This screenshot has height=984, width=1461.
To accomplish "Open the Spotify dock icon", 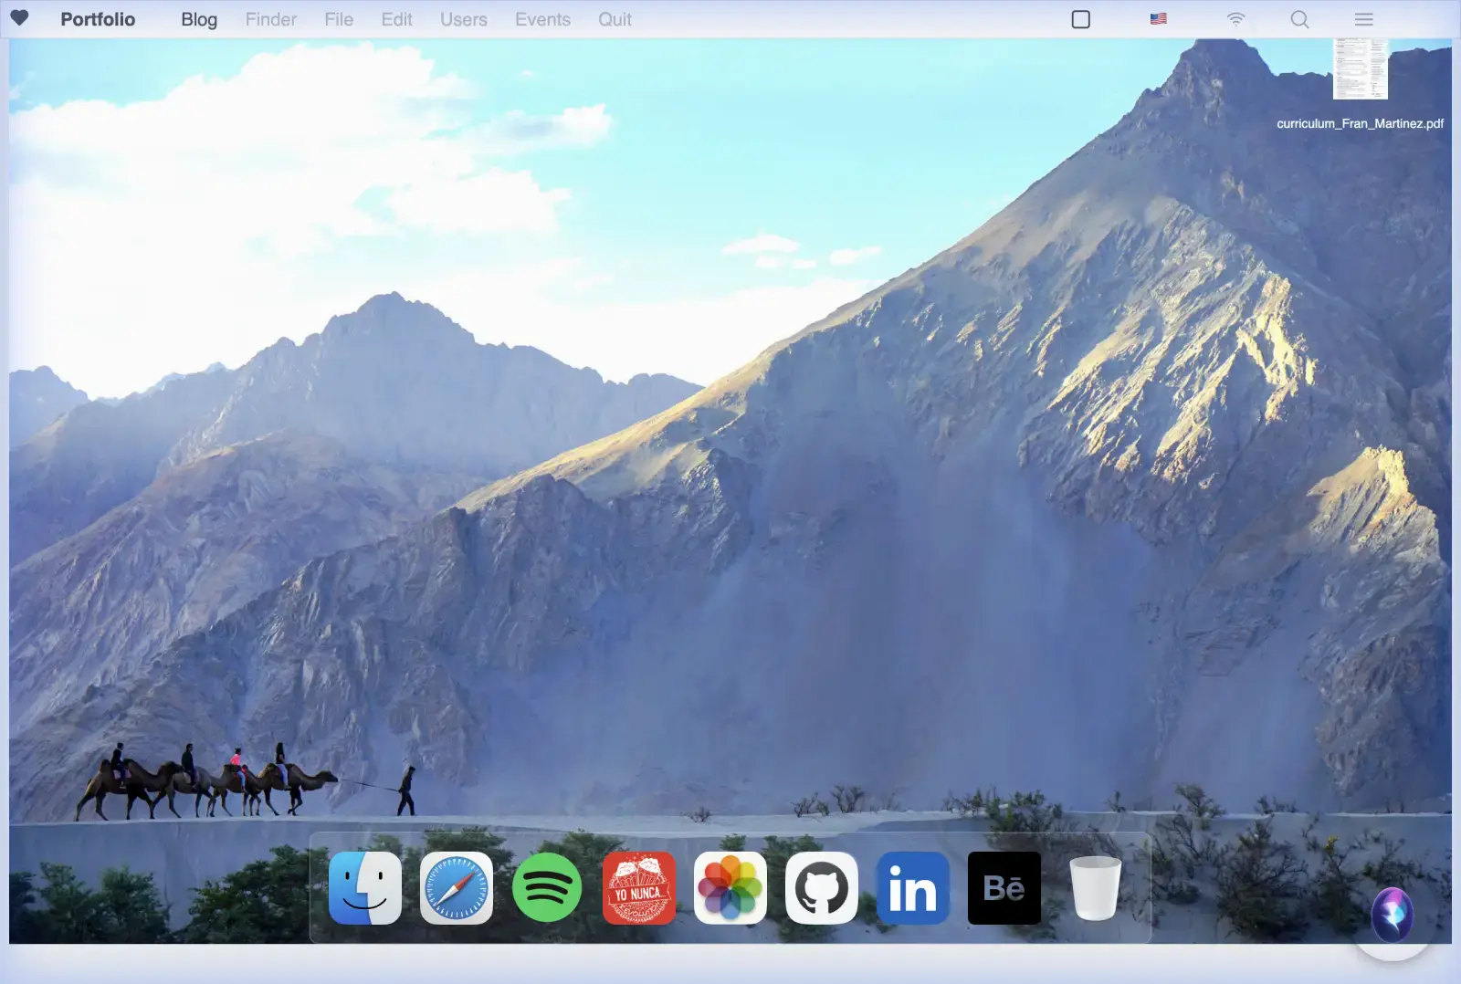I will [x=548, y=888].
